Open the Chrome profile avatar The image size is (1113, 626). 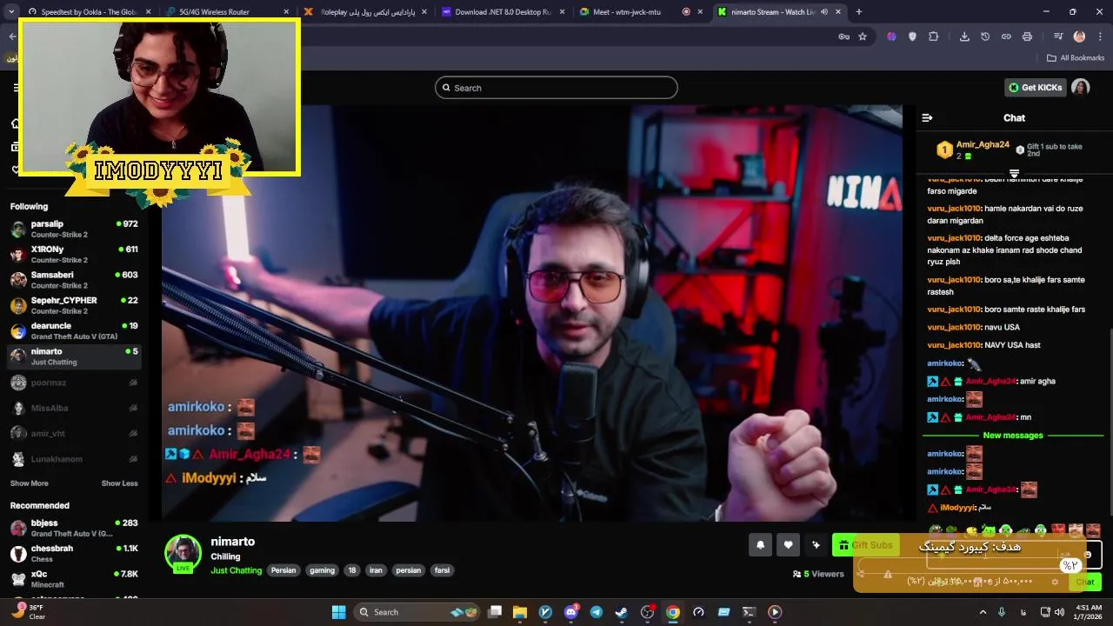click(x=1079, y=37)
